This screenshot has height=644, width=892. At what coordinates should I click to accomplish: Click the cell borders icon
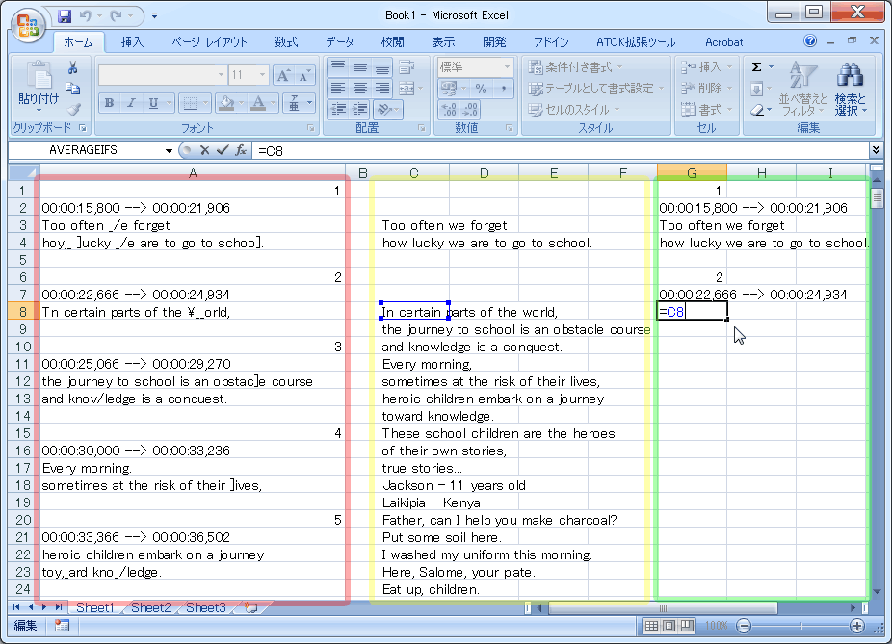coord(191,103)
